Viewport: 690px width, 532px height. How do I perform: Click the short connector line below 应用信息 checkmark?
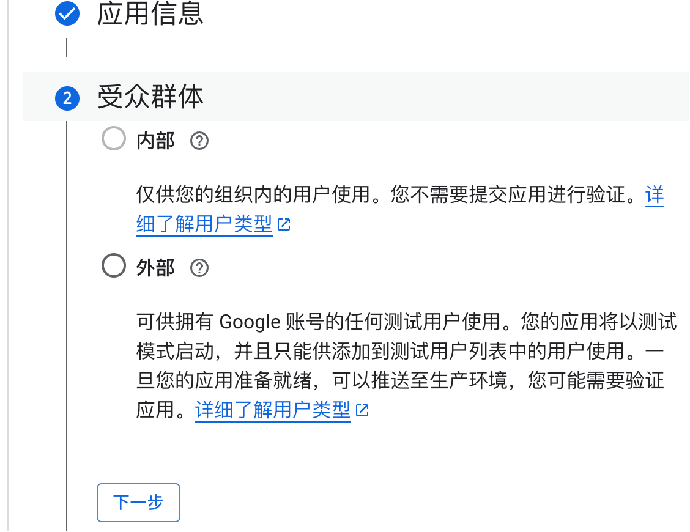point(67,48)
